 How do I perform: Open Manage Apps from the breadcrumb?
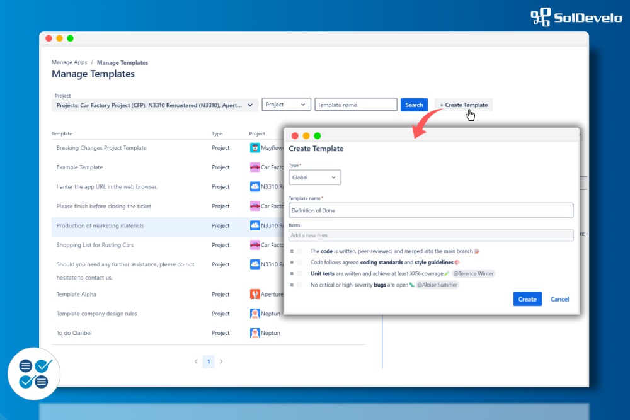coord(69,62)
